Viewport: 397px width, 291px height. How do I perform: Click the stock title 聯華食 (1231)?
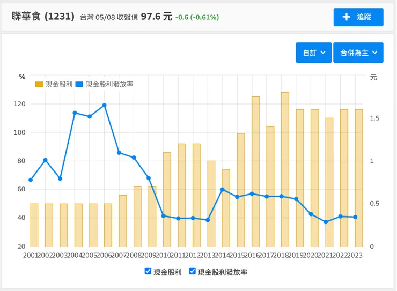(43, 17)
